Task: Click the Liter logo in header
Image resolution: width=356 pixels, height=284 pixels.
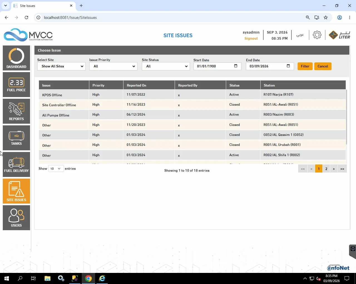Action: pos(339,35)
